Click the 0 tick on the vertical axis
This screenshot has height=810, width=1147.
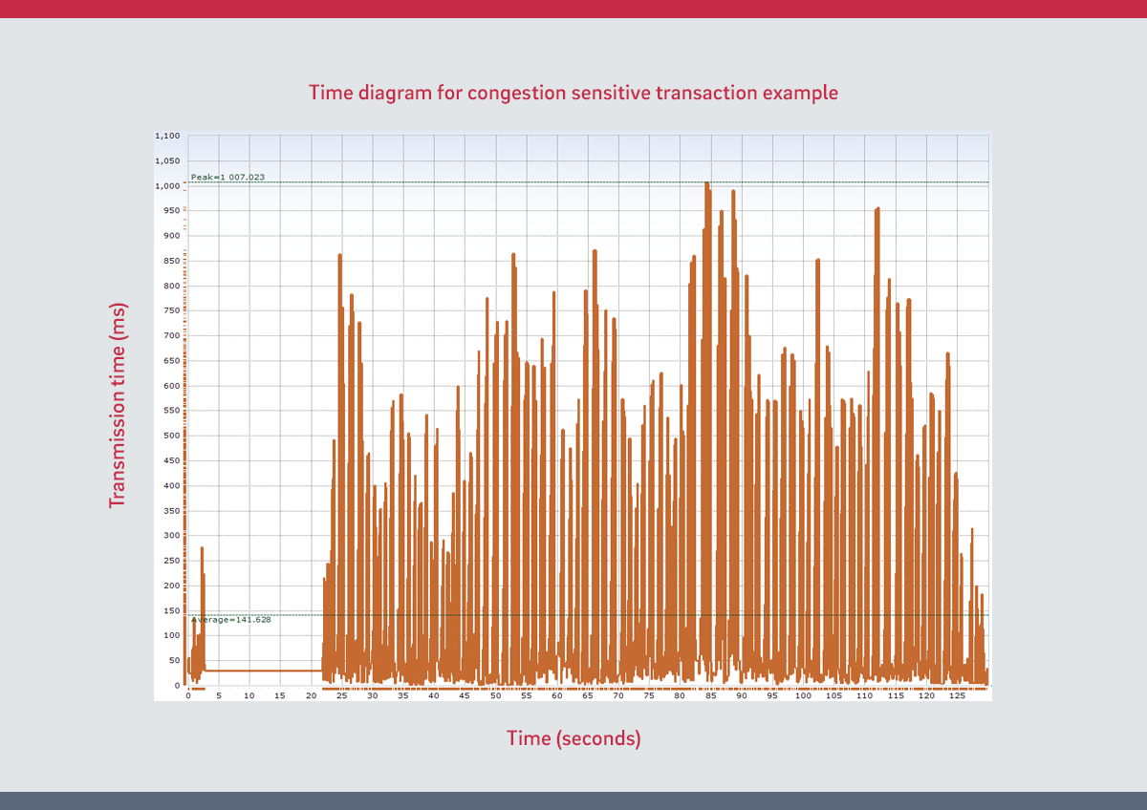177,685
